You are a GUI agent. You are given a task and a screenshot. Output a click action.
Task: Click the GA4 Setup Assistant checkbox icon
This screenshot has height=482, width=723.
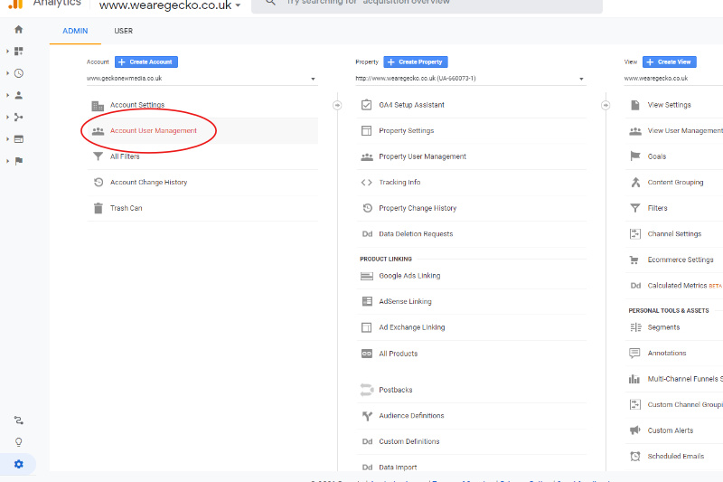(367, 105)
